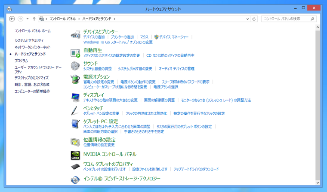Open プログラム in the sidebar
This screenshot has height=192, width=327.
(x=21, y=61)
